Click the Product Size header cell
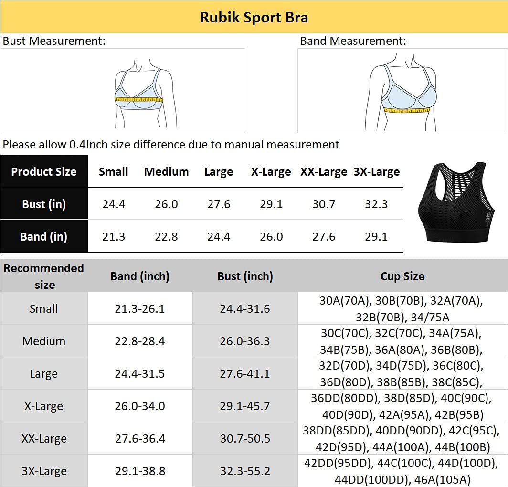This screenshot has height=487, width=508. click(x=44, y=171)
